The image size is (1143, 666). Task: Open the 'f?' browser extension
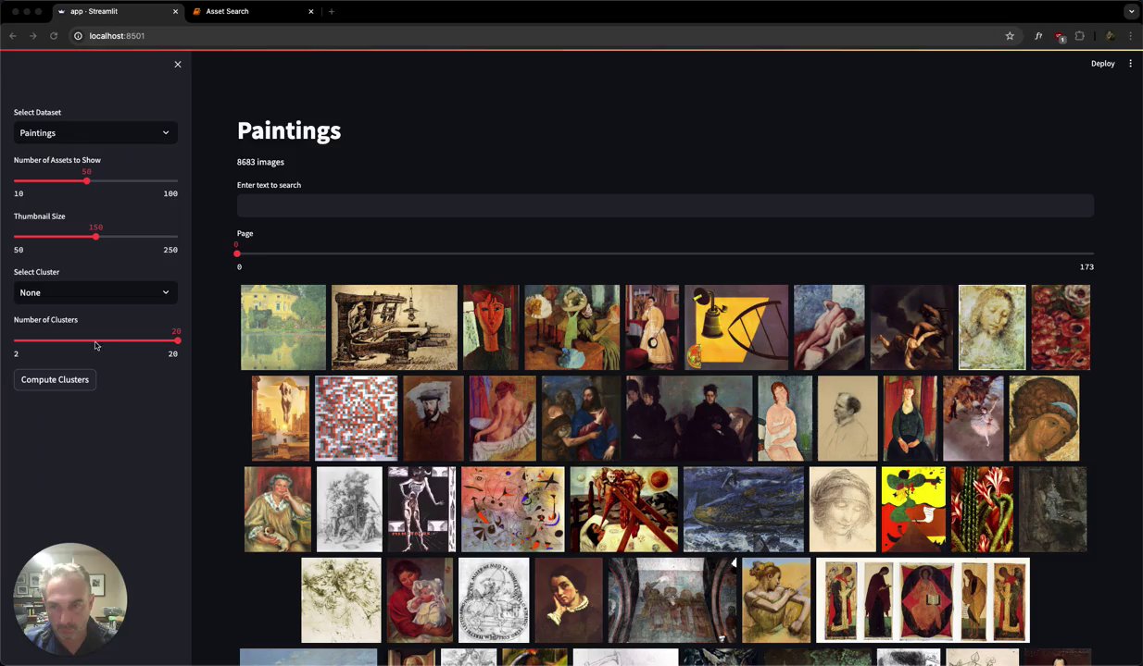click(1038, 36)
